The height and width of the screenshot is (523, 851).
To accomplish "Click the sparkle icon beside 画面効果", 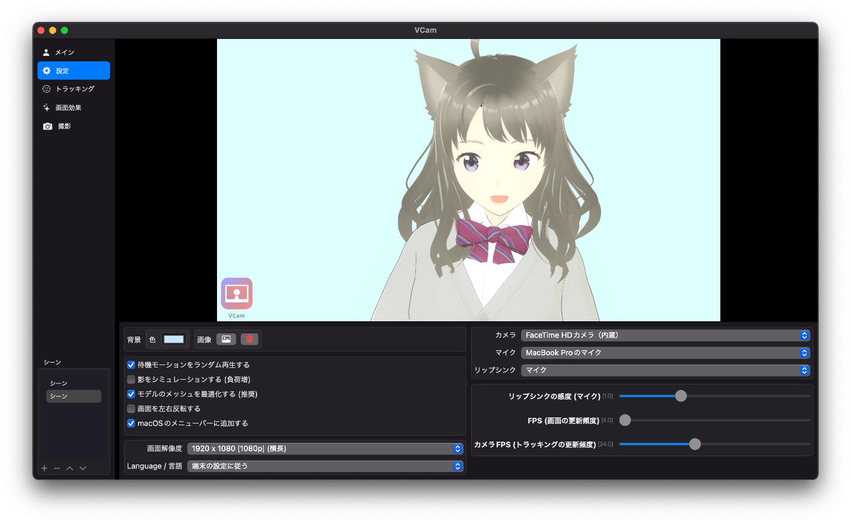I will [x=47, y=108].
